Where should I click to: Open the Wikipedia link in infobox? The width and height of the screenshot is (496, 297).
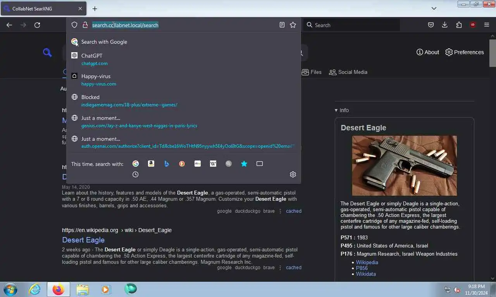[367, 262]
